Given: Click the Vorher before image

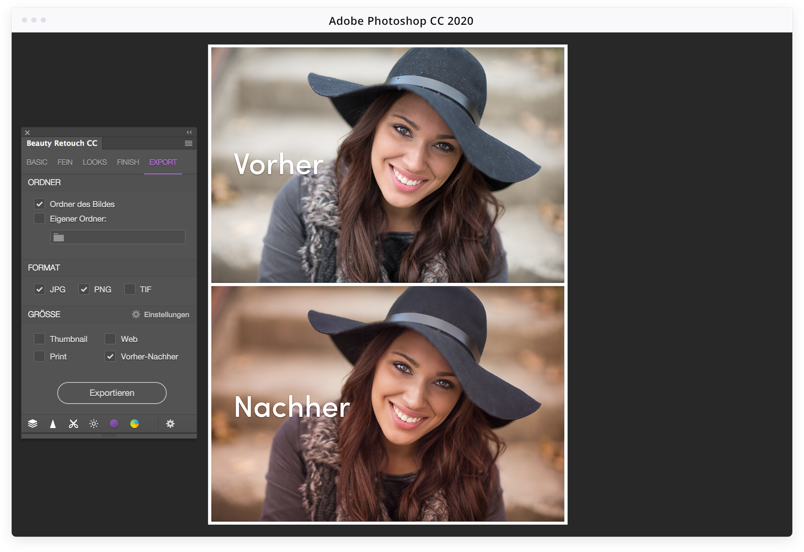Looking at the screenshot, I should pos(388,165).
